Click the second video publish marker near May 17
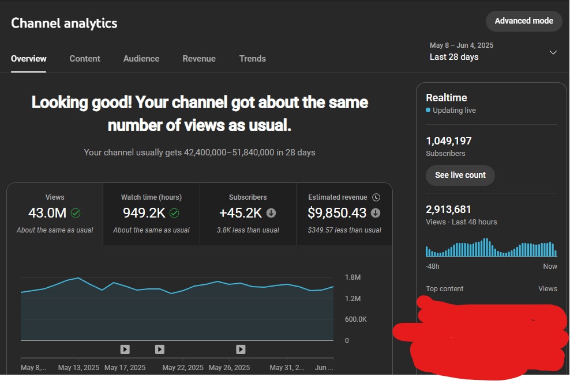570x381 pixels. coord(160,349)
